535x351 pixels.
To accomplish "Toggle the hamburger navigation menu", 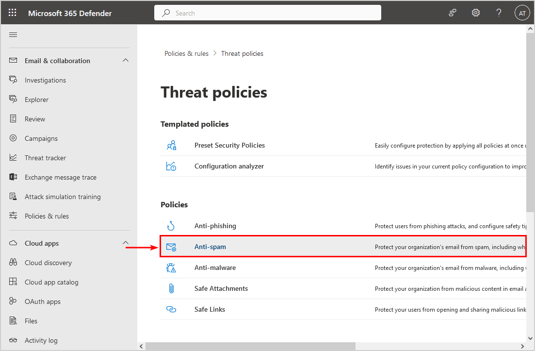I will 13,34.
